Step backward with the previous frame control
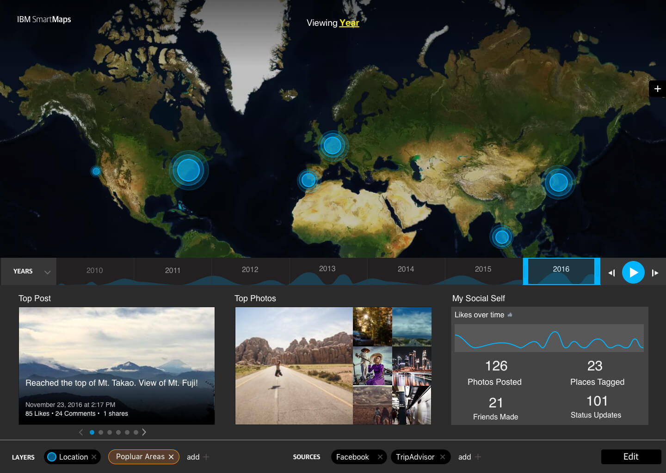The width and height of the screenshot is (666, 473). click(611, 273)
